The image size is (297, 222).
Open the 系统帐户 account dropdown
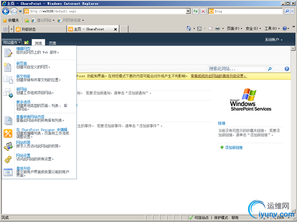point(274,39)
